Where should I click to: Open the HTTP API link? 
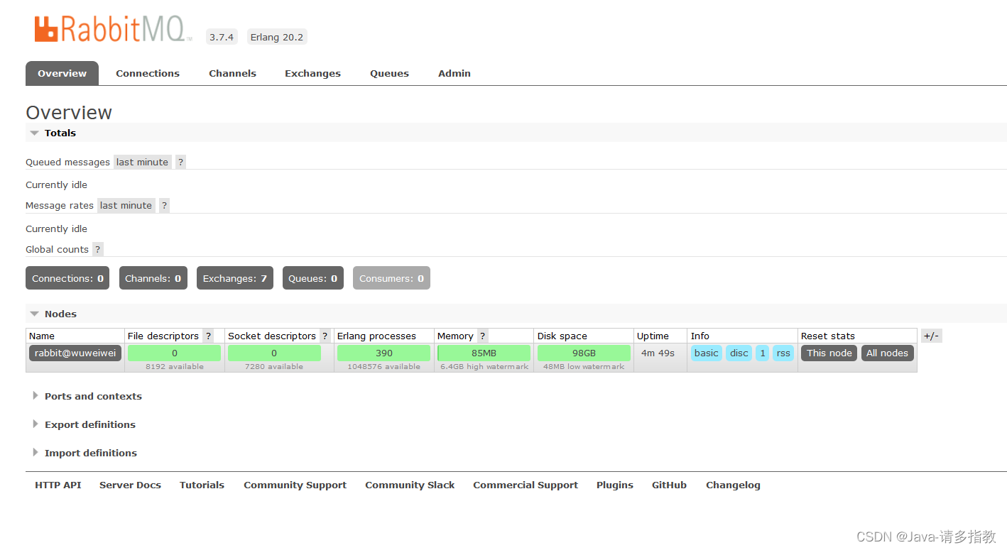pos(58,485)
